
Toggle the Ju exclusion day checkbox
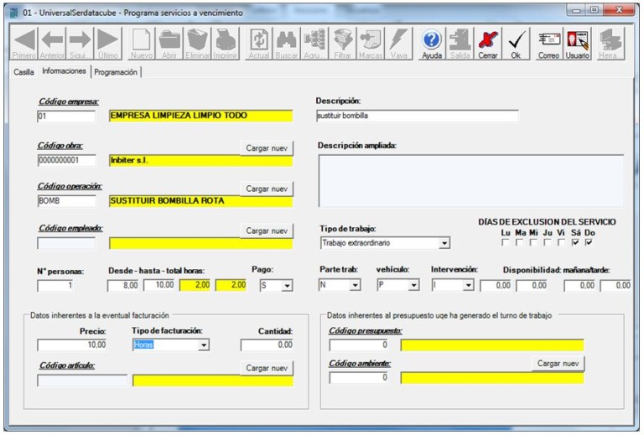click(x=548, y=242)
